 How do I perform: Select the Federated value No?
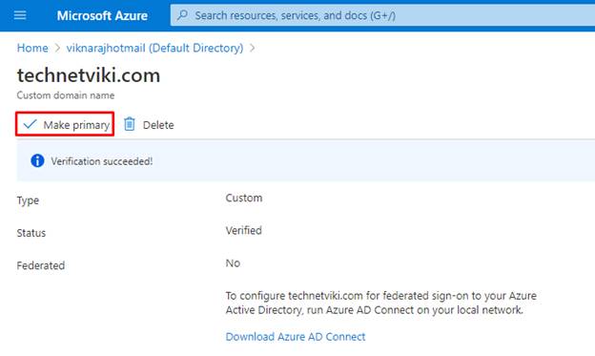coord(233,263)
